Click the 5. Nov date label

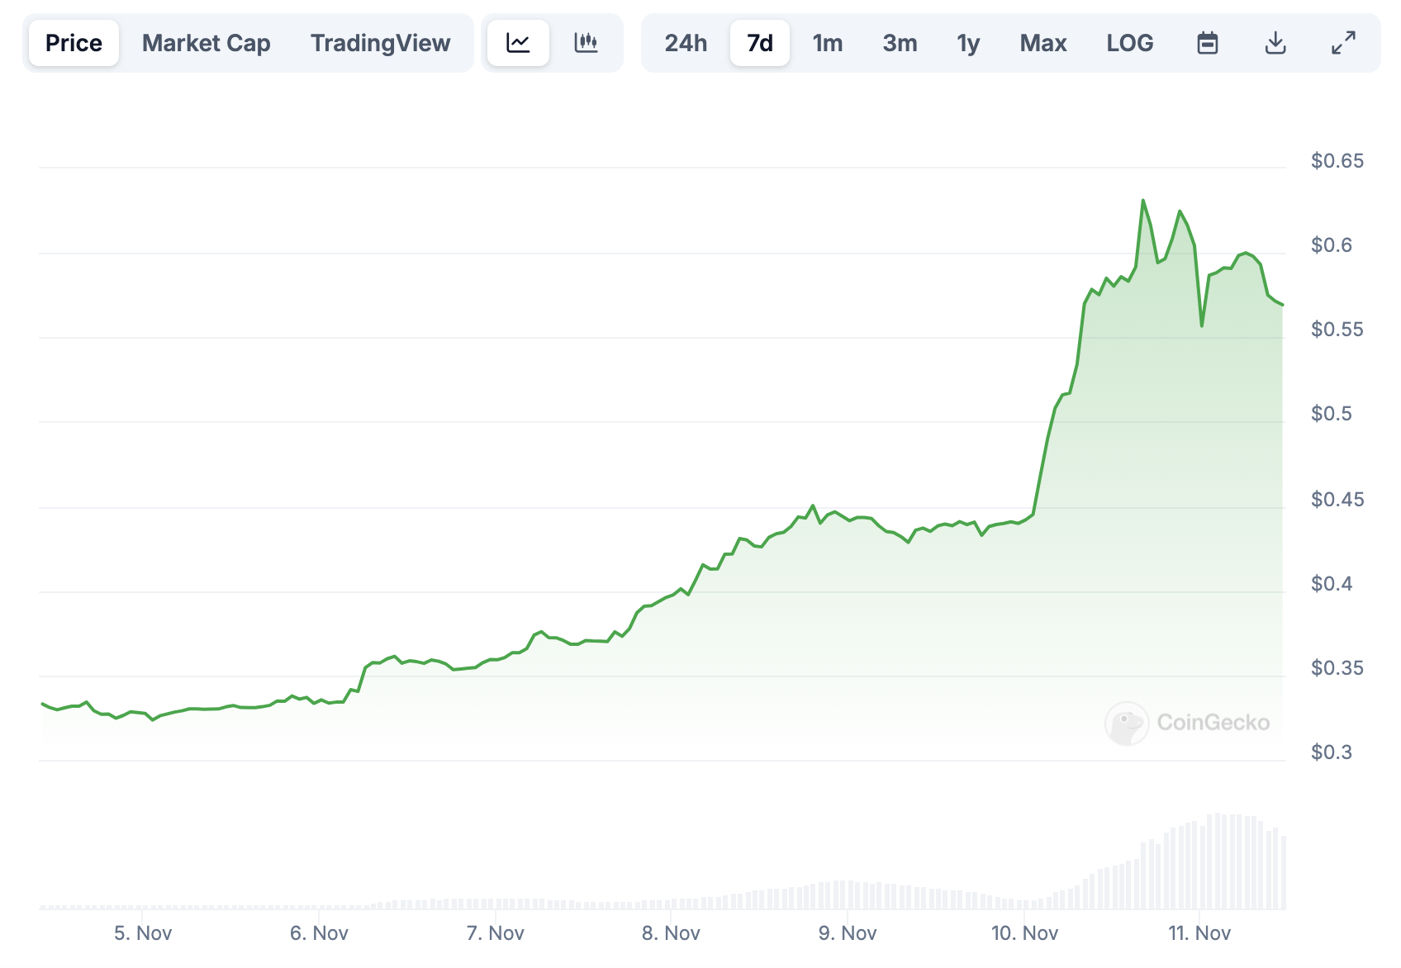[x=143, y=933]
